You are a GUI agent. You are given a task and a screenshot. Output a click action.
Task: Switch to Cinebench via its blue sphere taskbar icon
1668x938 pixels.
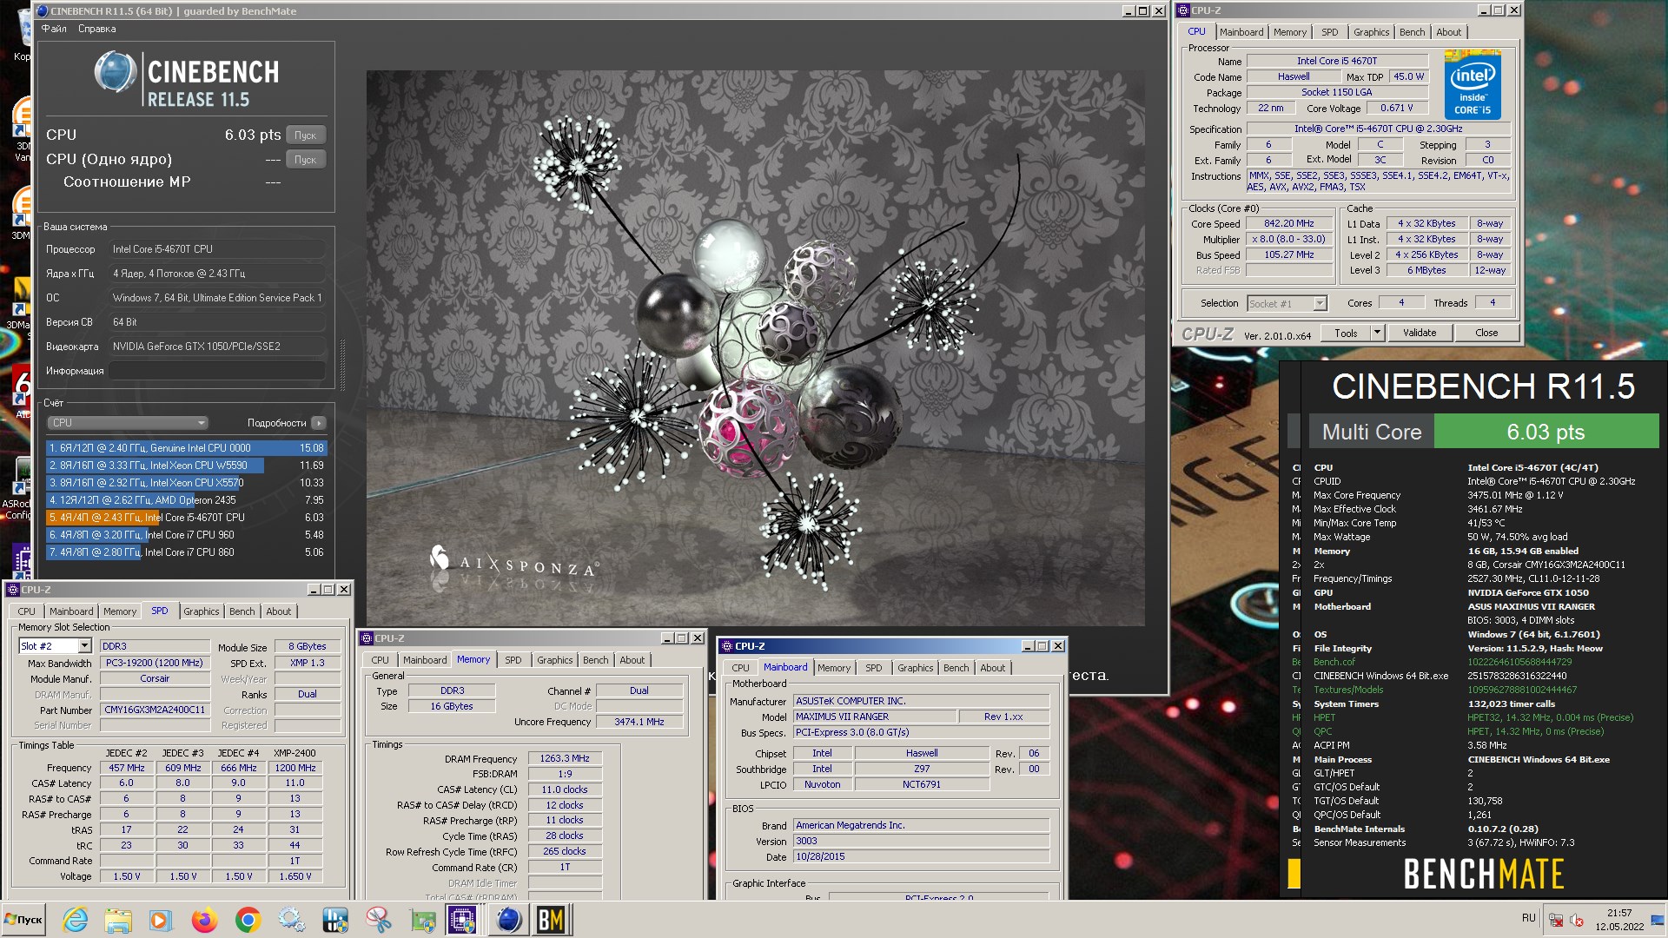(508, 919)
